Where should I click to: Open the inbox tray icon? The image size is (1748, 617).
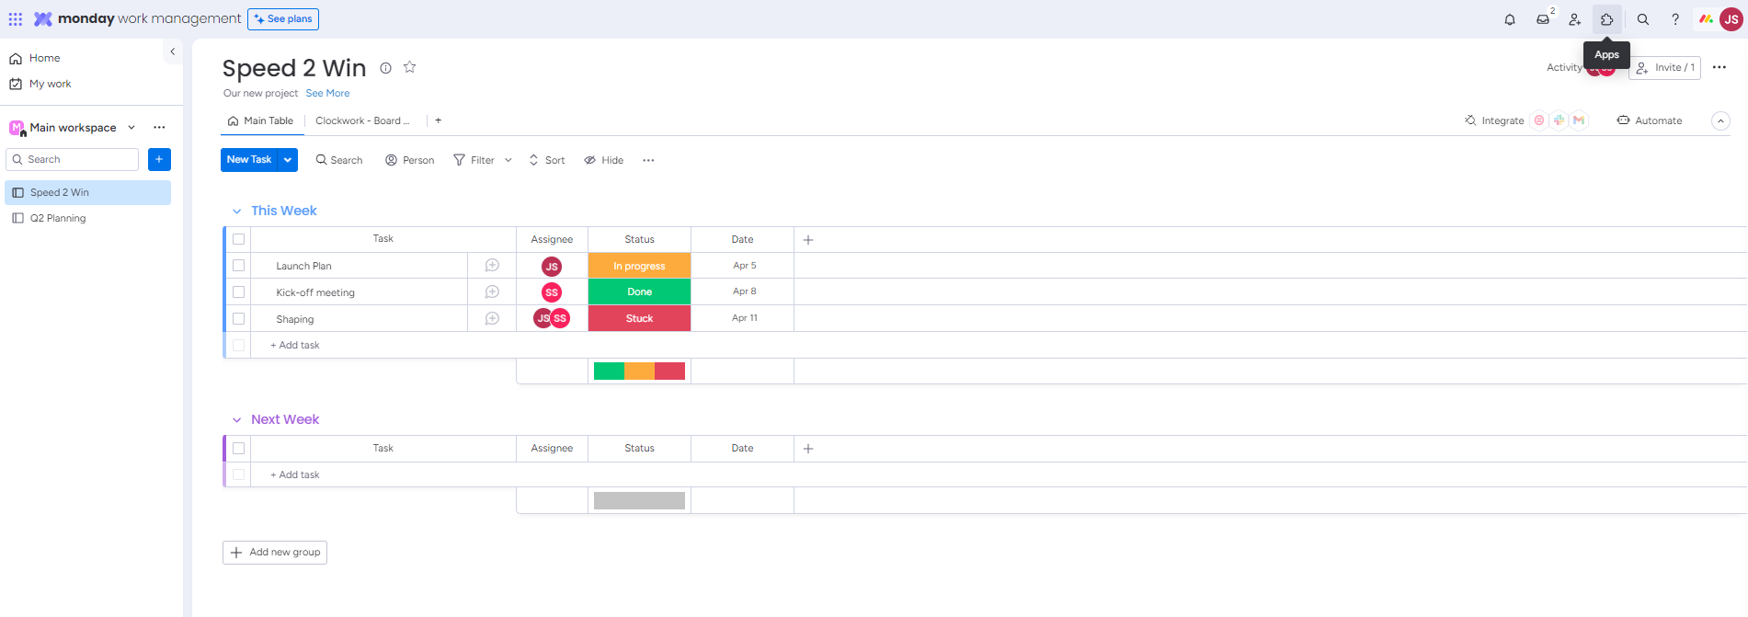(1543, 19)
